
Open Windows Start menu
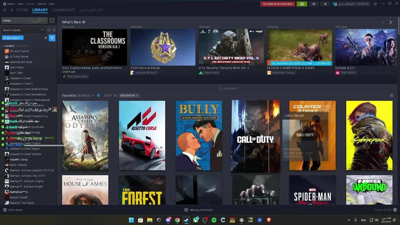click(x=131, y=220)
